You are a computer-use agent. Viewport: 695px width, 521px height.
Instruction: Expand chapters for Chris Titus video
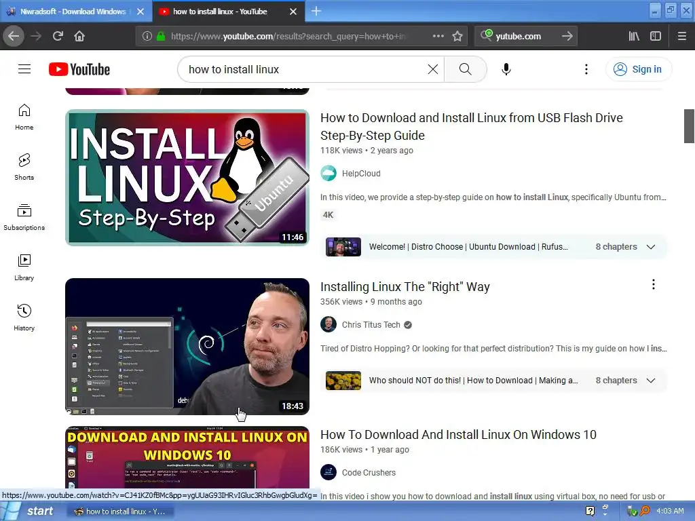651,381
